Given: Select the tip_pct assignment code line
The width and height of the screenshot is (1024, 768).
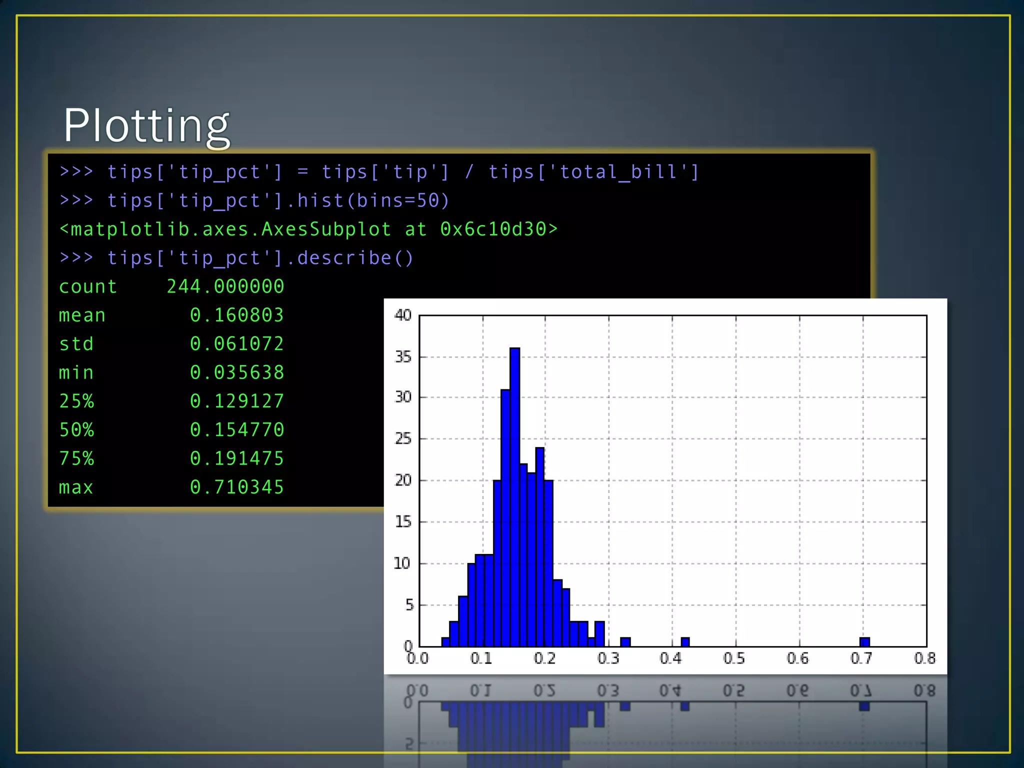Looking at the screenshot, I should tap(379, 172).
